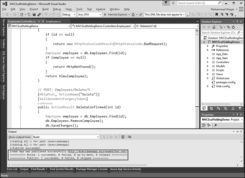Click the notifications flag icon
245x178 pixels.
click(x=166, y=3)
